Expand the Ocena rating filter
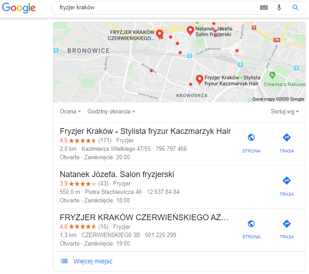 coord(70,112)
